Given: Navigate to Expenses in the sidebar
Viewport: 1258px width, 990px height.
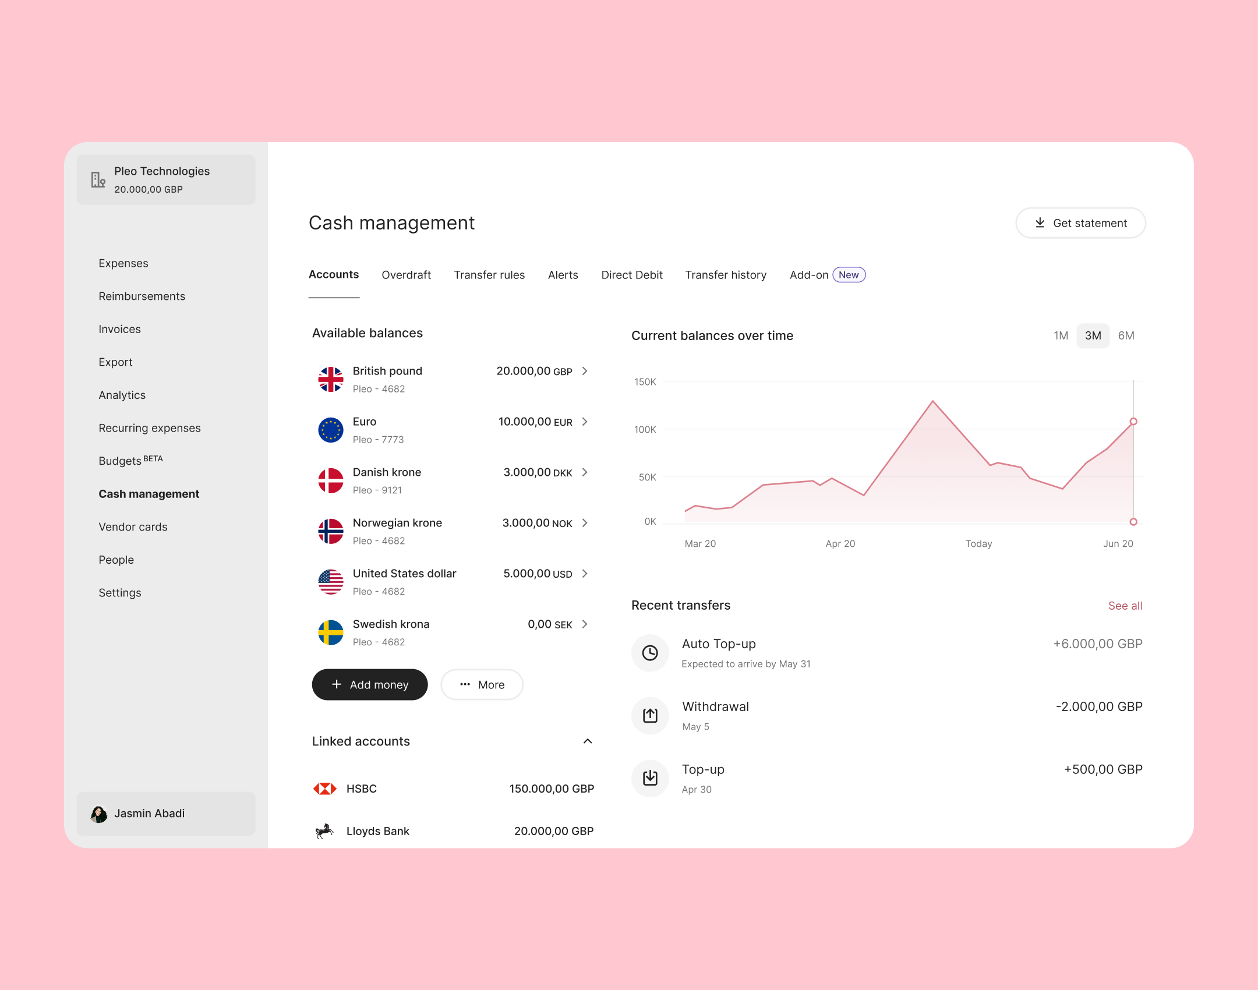Looking at the screenshot, I should click(123, 263).
